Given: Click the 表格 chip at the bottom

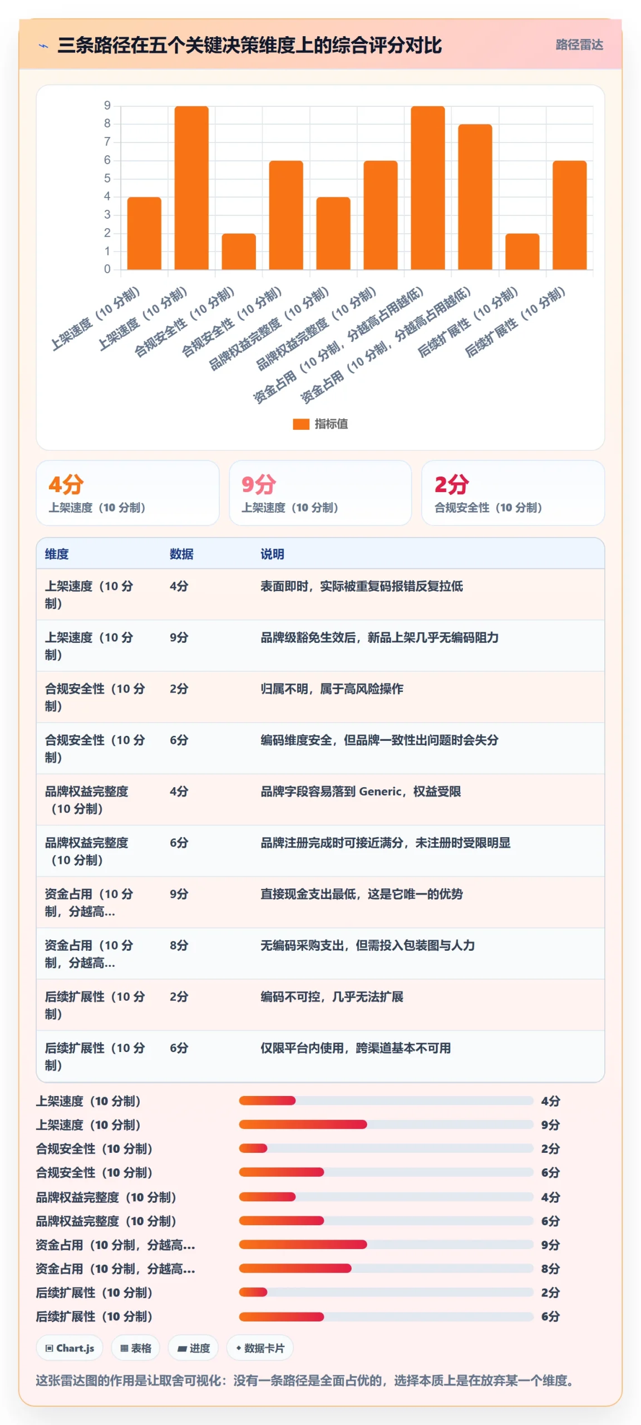Looking at the screenshot, I should coord(136,1348).
